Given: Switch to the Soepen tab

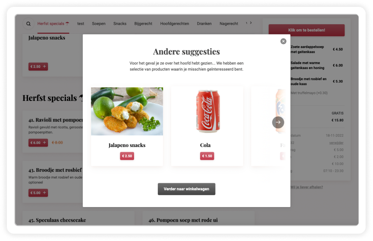Looking at the screenshot, I should [99, 23].
